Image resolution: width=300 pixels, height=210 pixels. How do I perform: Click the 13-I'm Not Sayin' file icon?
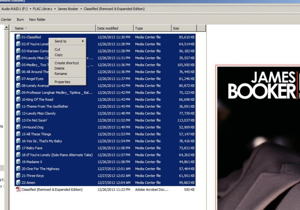(18, 120)
